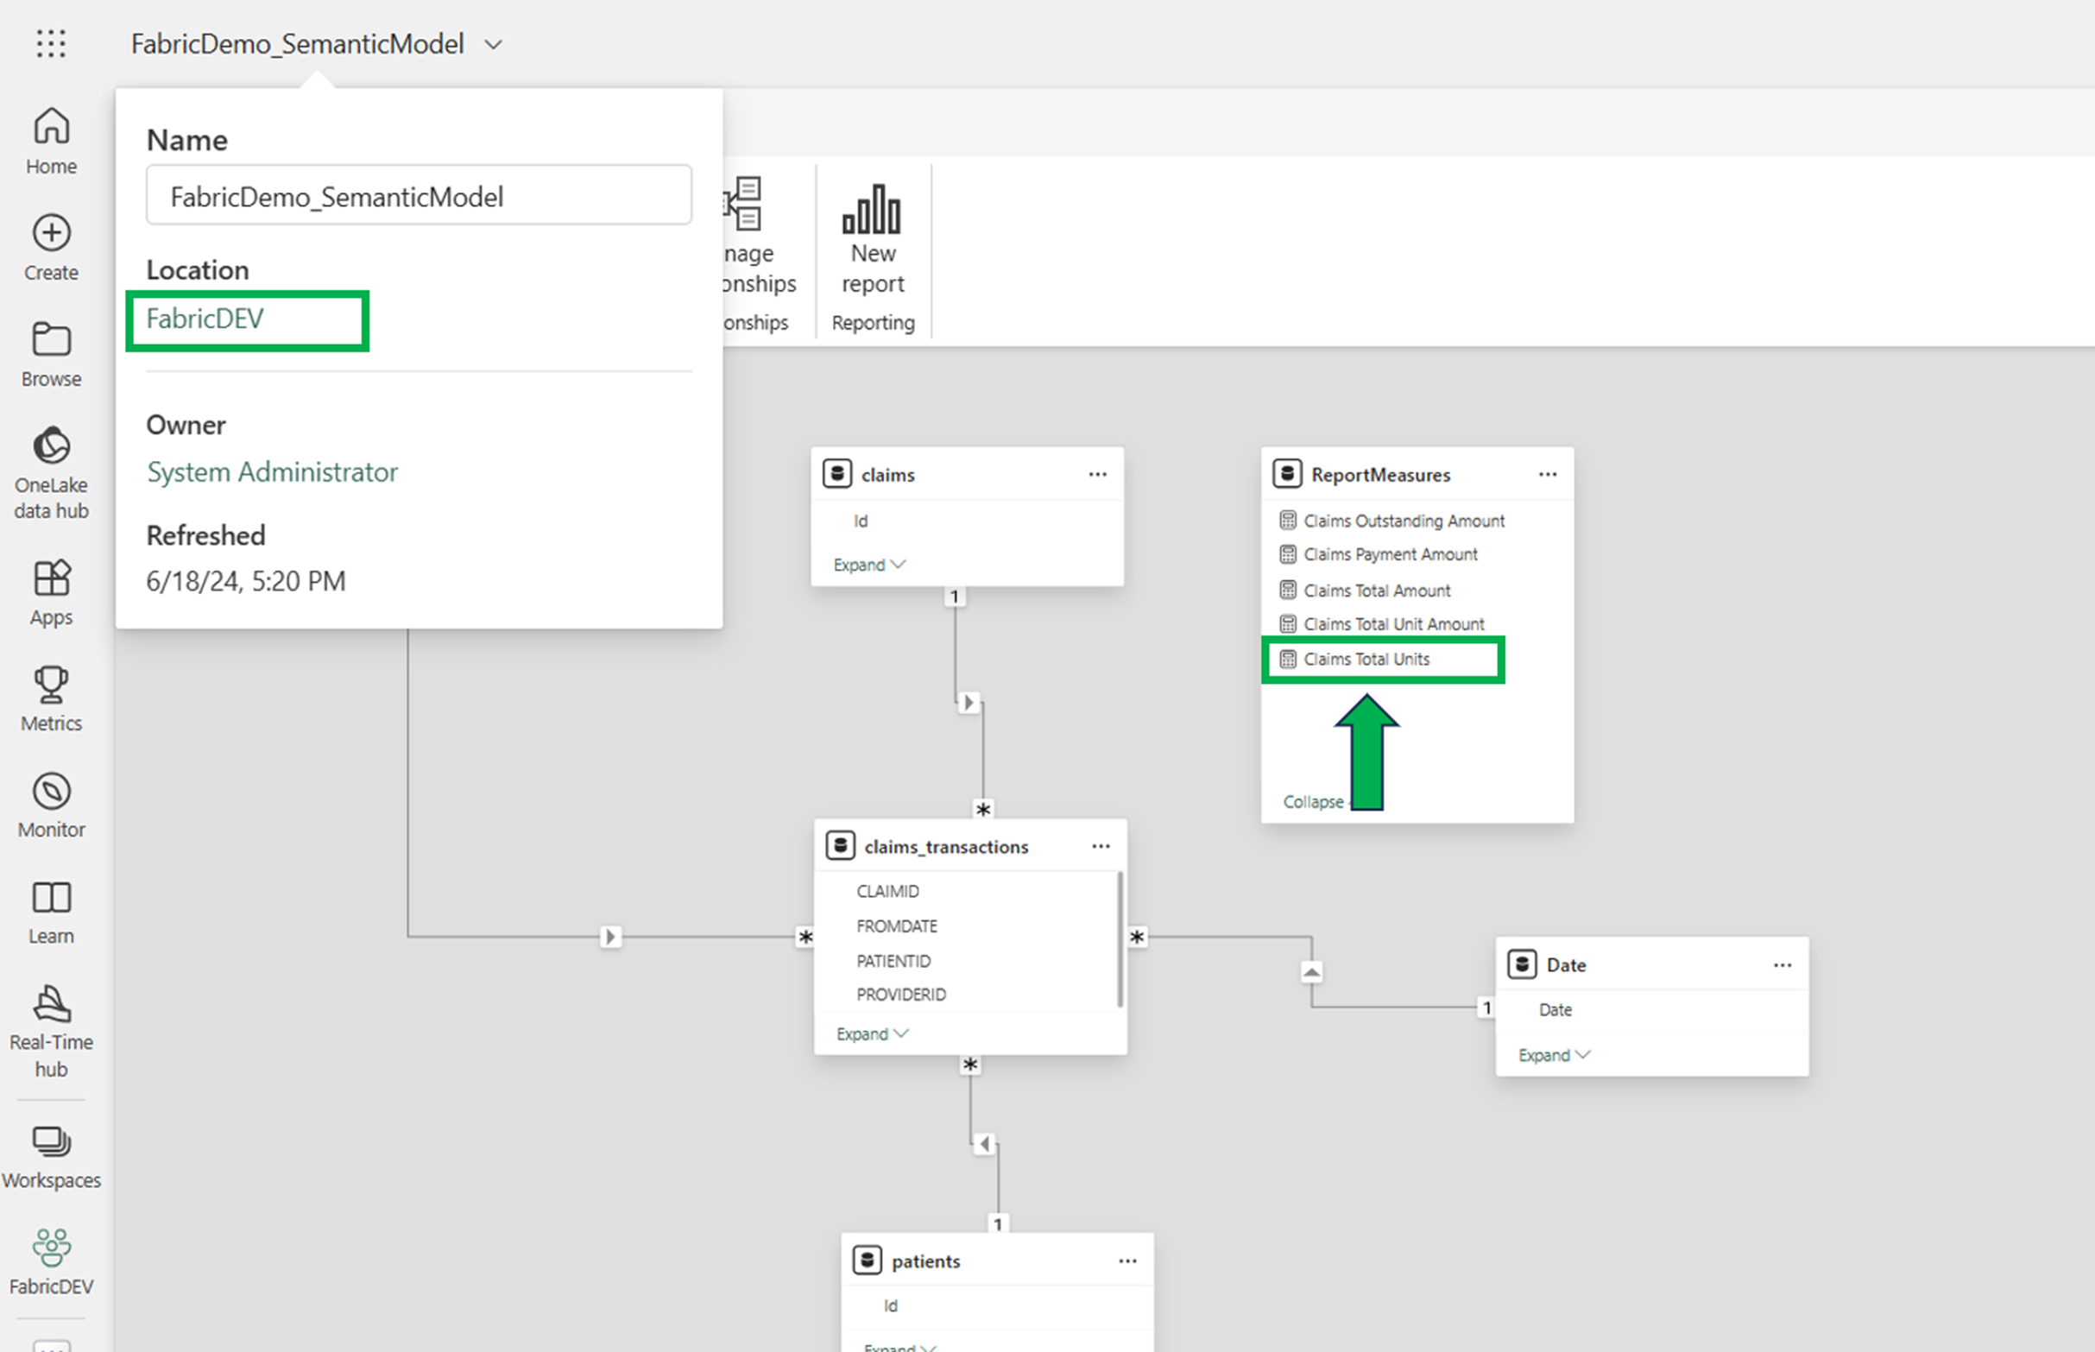Viewport: 2095px width, 1352px height.
Task: Open the System Administrator owner link
Action: 272,471
